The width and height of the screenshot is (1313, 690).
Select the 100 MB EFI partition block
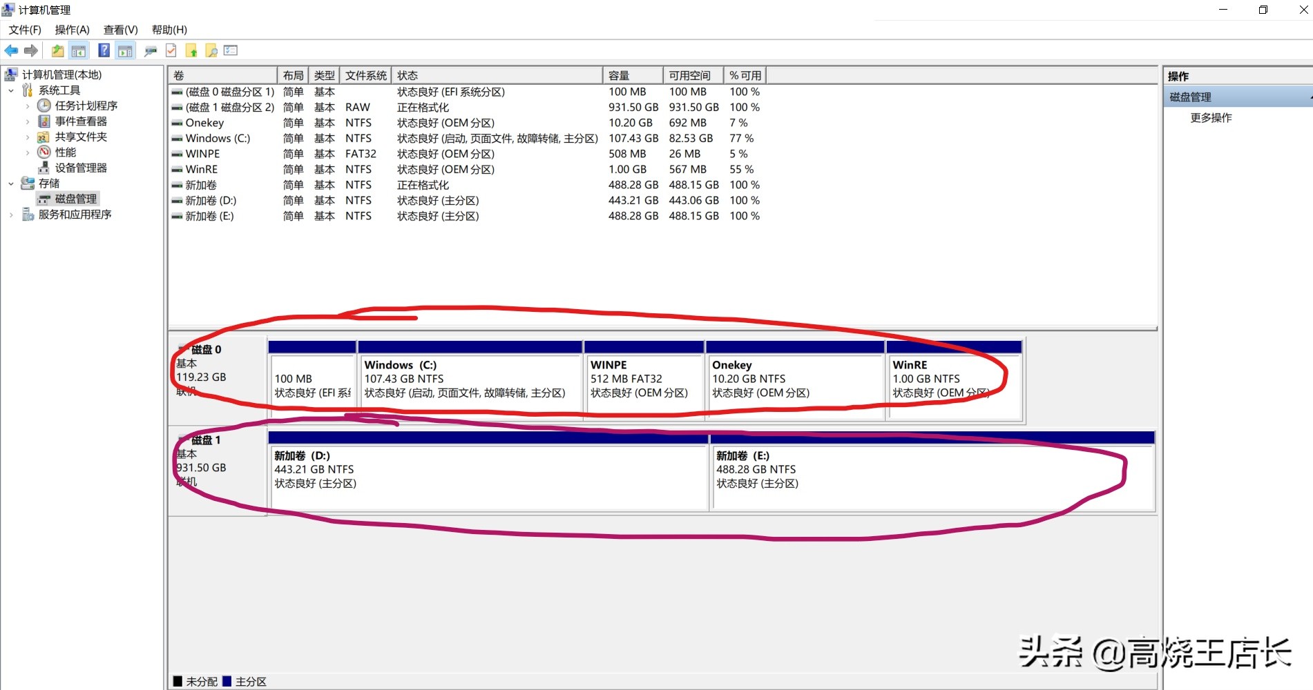coord(312,379)
